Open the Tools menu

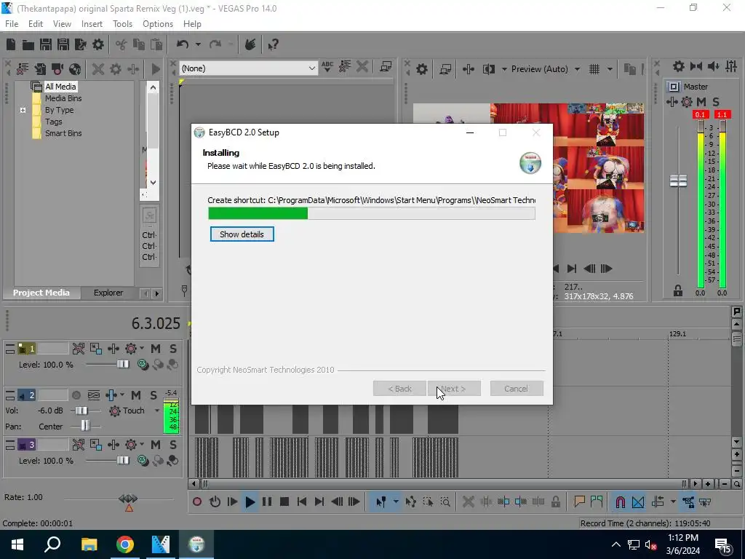122,24
